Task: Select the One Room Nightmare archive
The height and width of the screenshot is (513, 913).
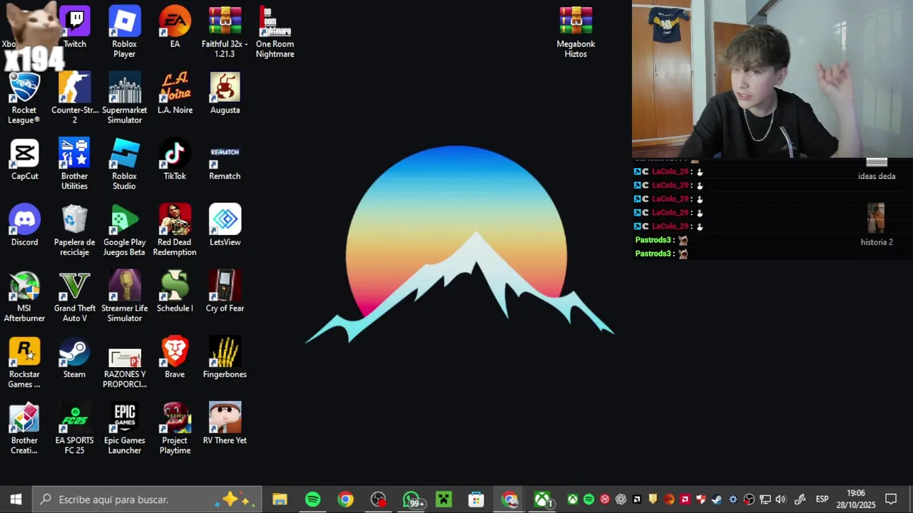Action: [275, 32]
